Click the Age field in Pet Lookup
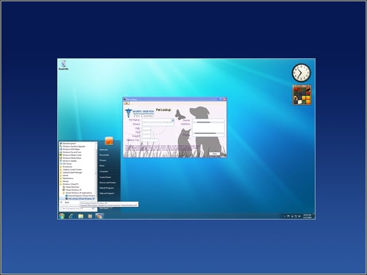Screen dimensions: 367x275 pyautogui.click(x=146, y=128)
